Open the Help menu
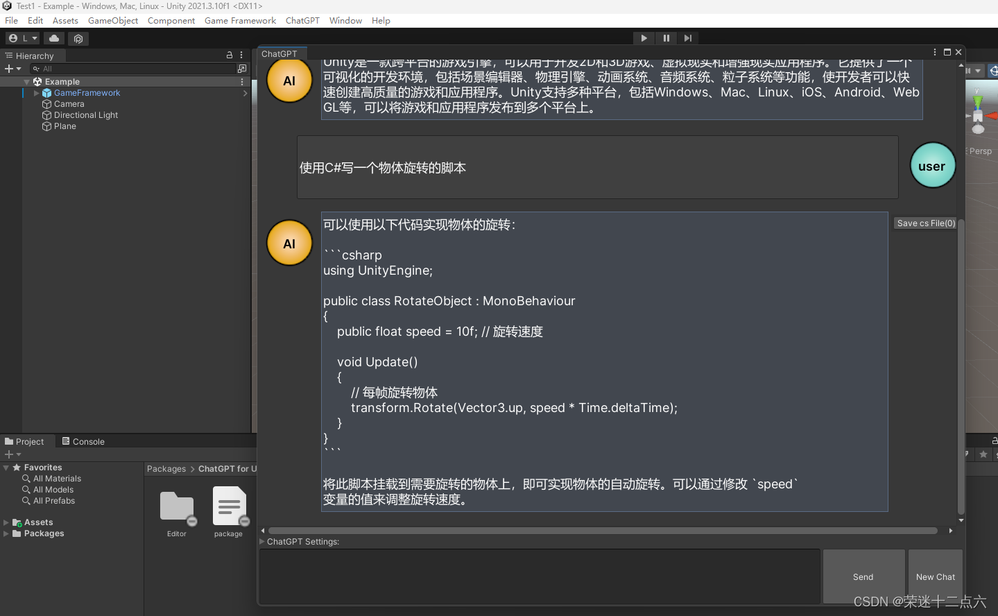Viewport: 998px width, 616px height. pyautogui.click(x=381, y=21)
